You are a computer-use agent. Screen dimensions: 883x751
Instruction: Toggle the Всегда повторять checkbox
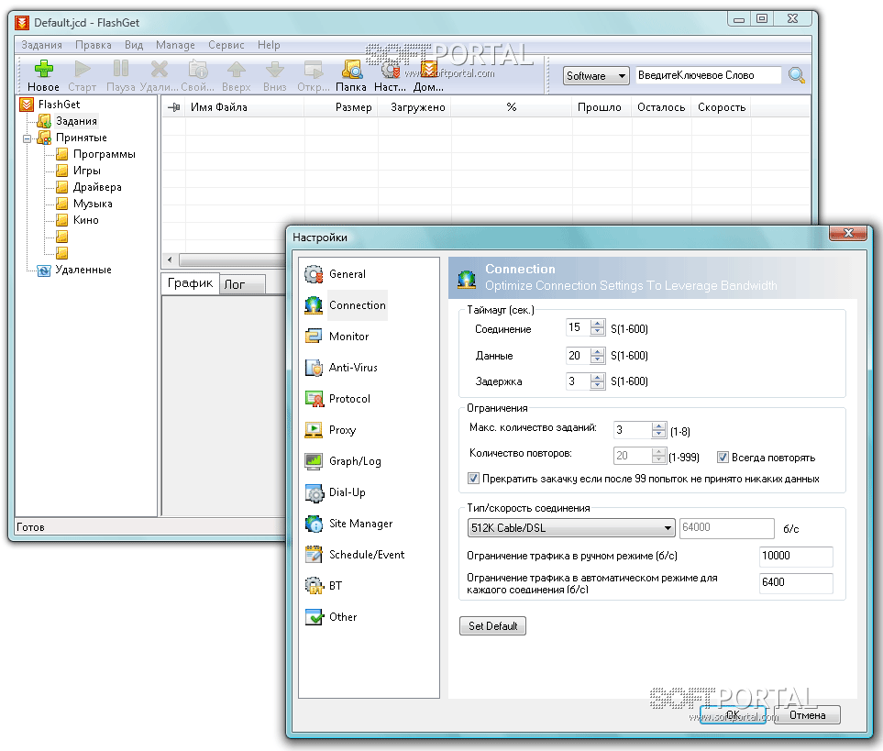(723, 458)
